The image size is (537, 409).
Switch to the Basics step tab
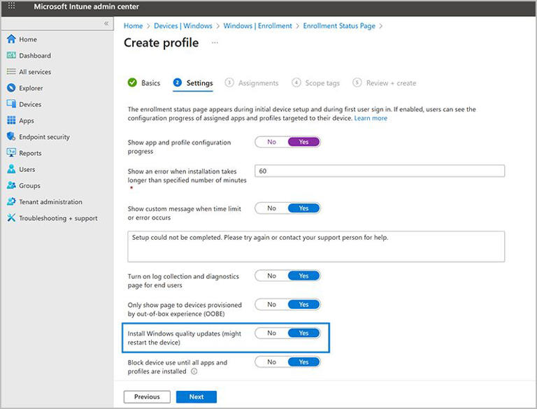[x=144, y=83]
